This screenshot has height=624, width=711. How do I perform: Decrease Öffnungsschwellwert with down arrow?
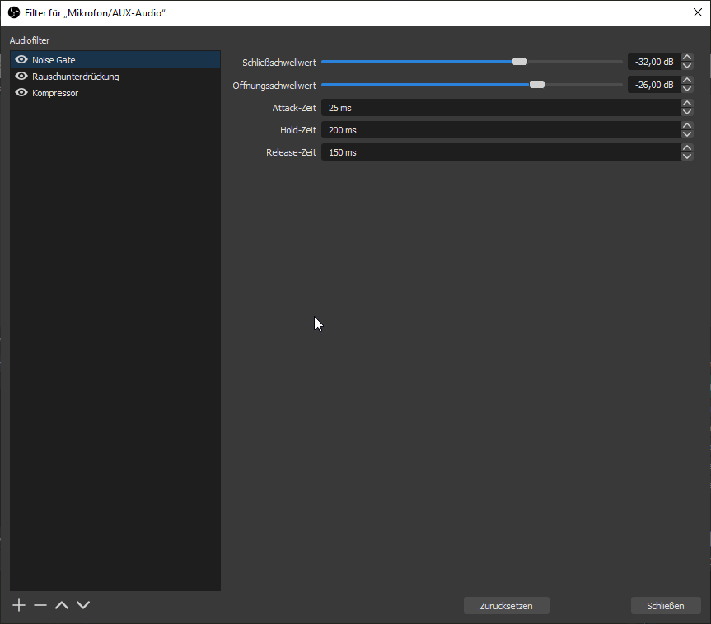pyautogui.click(x=687, y=89)
